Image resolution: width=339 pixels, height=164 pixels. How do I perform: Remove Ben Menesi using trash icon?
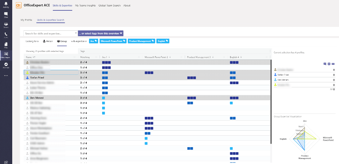tap(334, 79)
